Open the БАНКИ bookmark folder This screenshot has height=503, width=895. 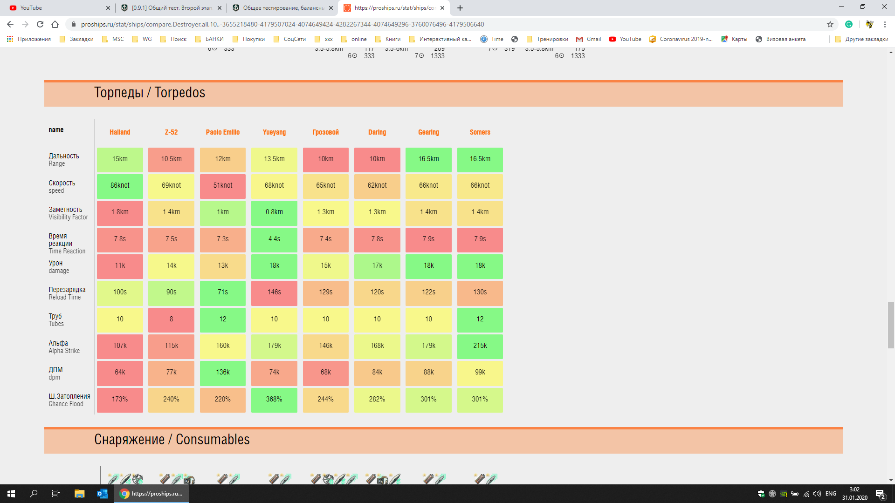click(209, 39)
